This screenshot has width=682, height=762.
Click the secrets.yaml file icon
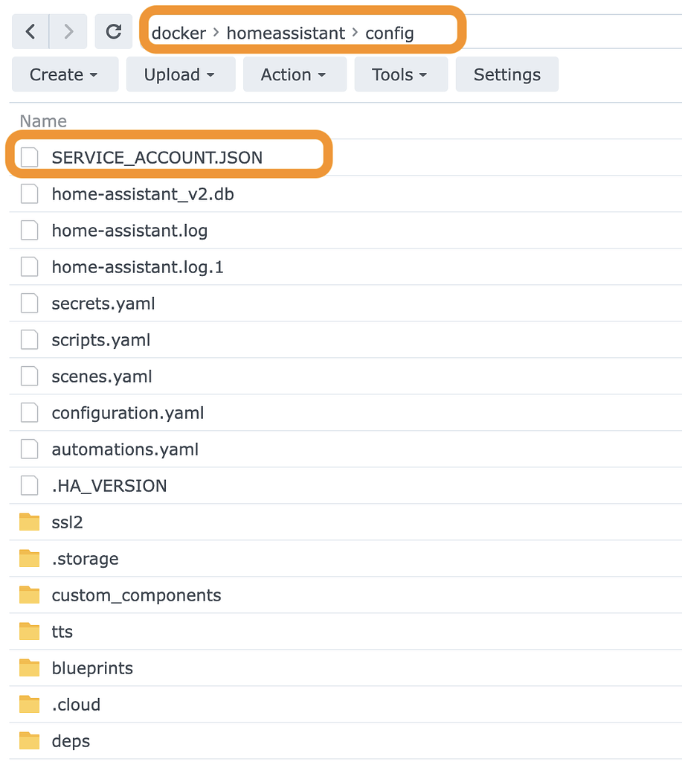30,303
